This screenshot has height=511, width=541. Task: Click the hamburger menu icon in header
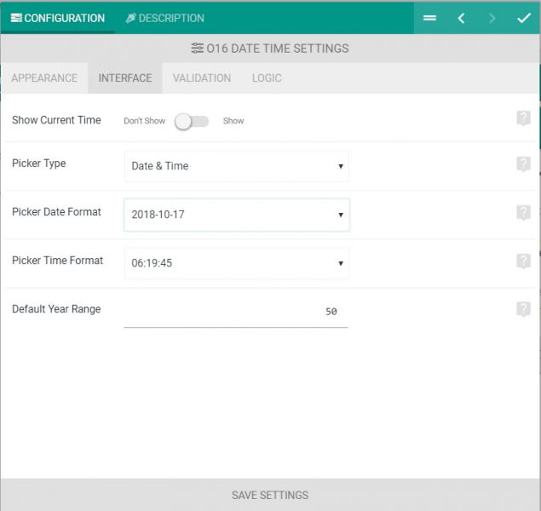tap(429, 18)
